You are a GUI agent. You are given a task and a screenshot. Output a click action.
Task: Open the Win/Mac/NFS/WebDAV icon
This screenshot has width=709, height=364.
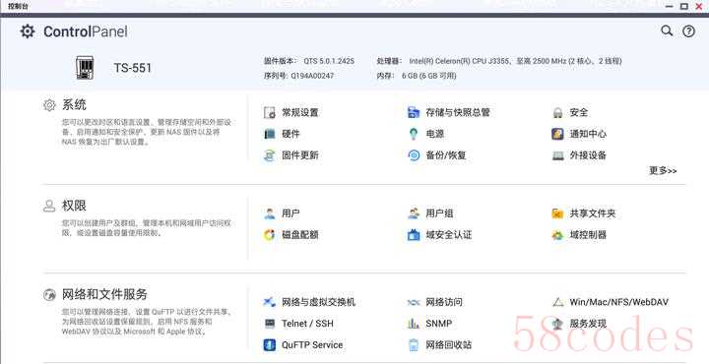coord(558,302)
